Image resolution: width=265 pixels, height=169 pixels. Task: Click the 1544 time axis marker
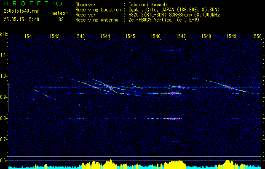(105, 36)
